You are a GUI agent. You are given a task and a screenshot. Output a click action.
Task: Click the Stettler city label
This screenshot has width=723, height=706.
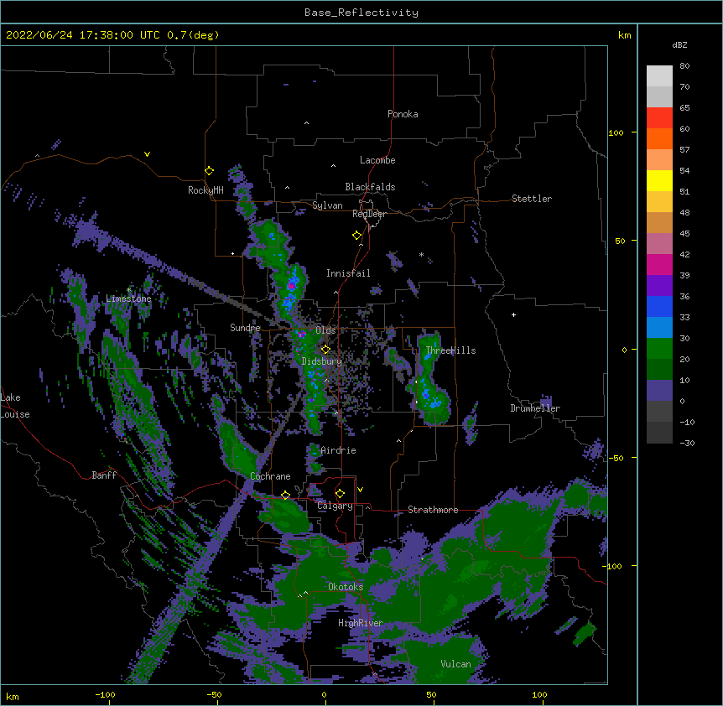(532, 199)
